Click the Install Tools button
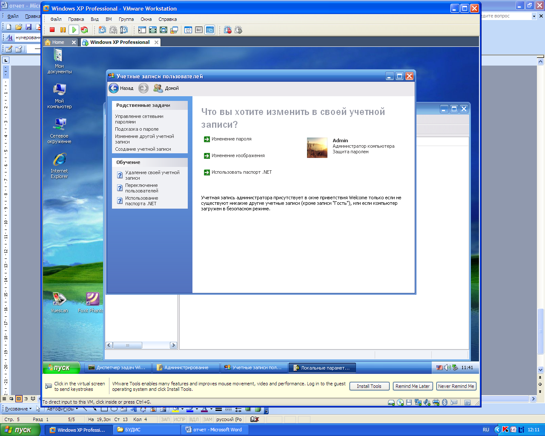 pyautogui.click(x=369, y=386)
